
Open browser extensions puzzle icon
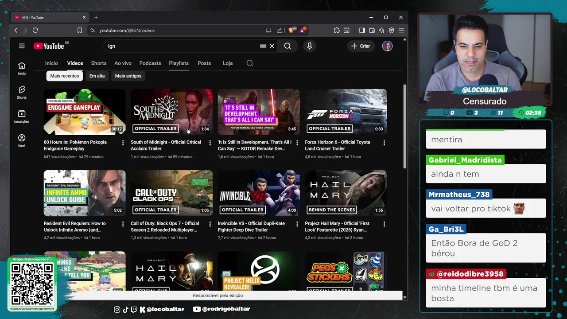[337, 30]
